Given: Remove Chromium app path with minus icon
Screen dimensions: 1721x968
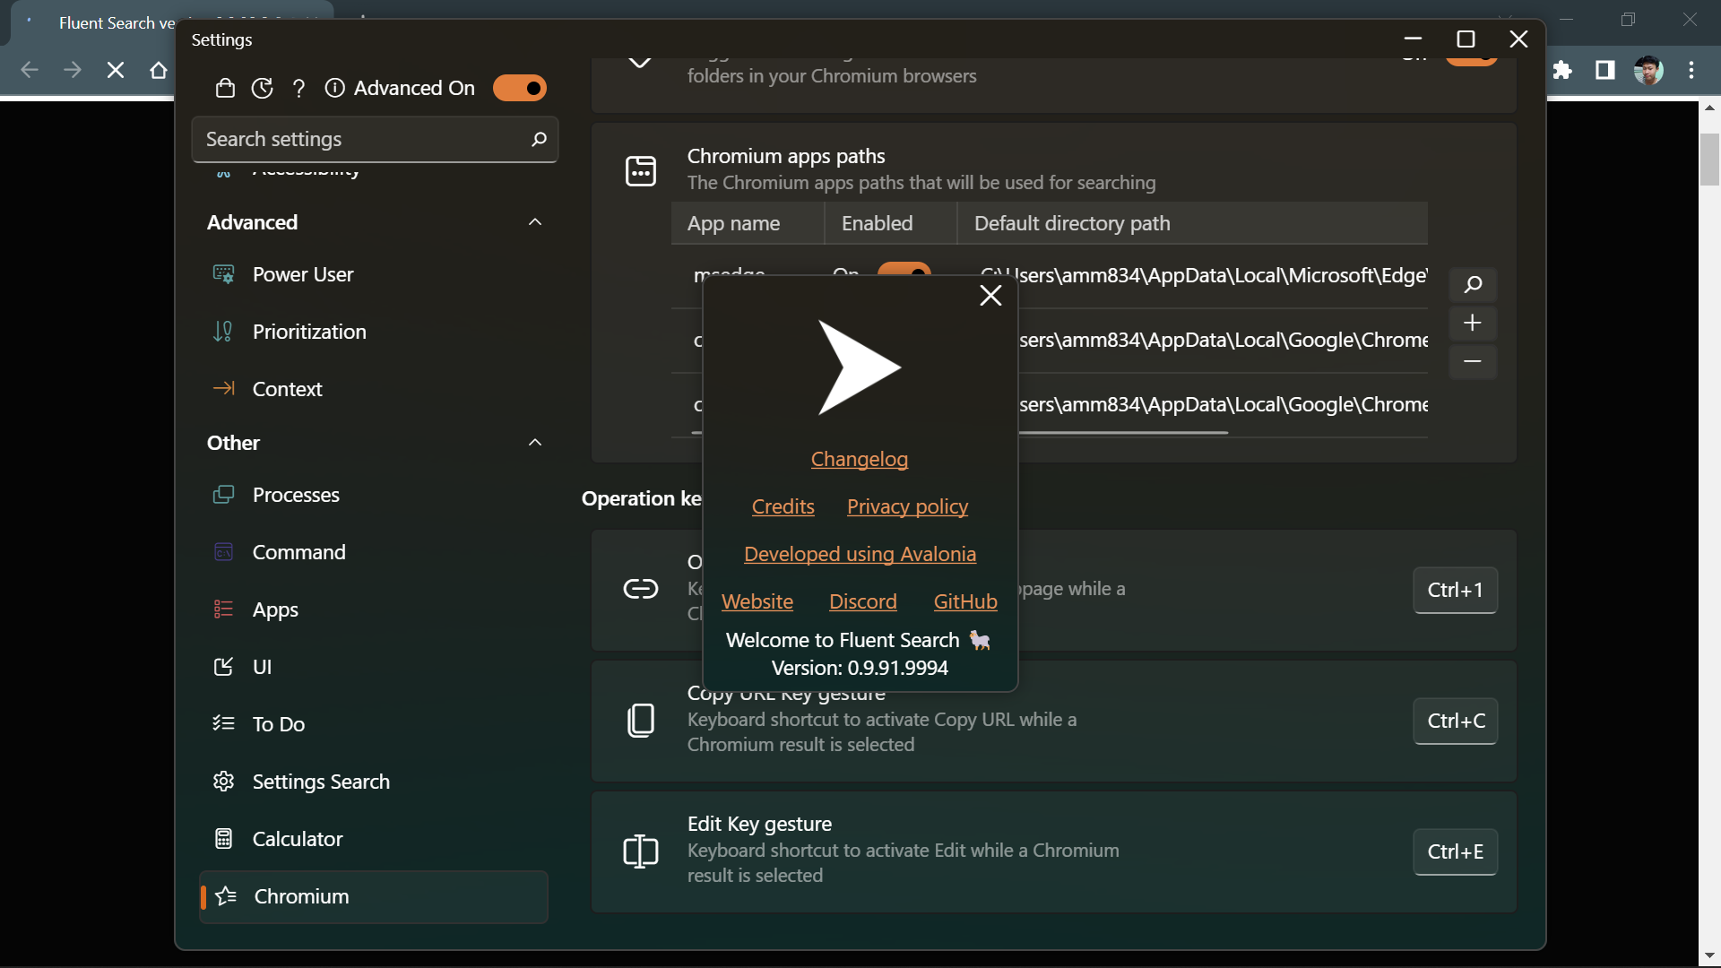Looking at the screenshot, I should pos(1472,361).
